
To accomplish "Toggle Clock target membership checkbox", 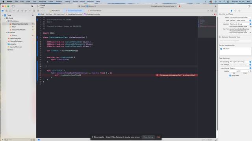I will (221, 49).
